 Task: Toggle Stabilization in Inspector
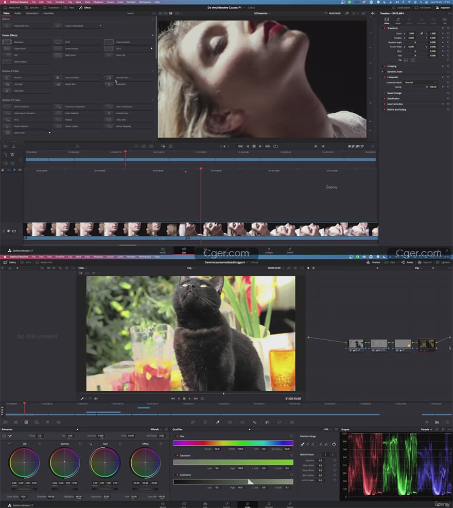[385, 98]
